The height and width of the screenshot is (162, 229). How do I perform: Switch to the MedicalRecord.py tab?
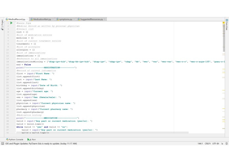coord(17,19)
